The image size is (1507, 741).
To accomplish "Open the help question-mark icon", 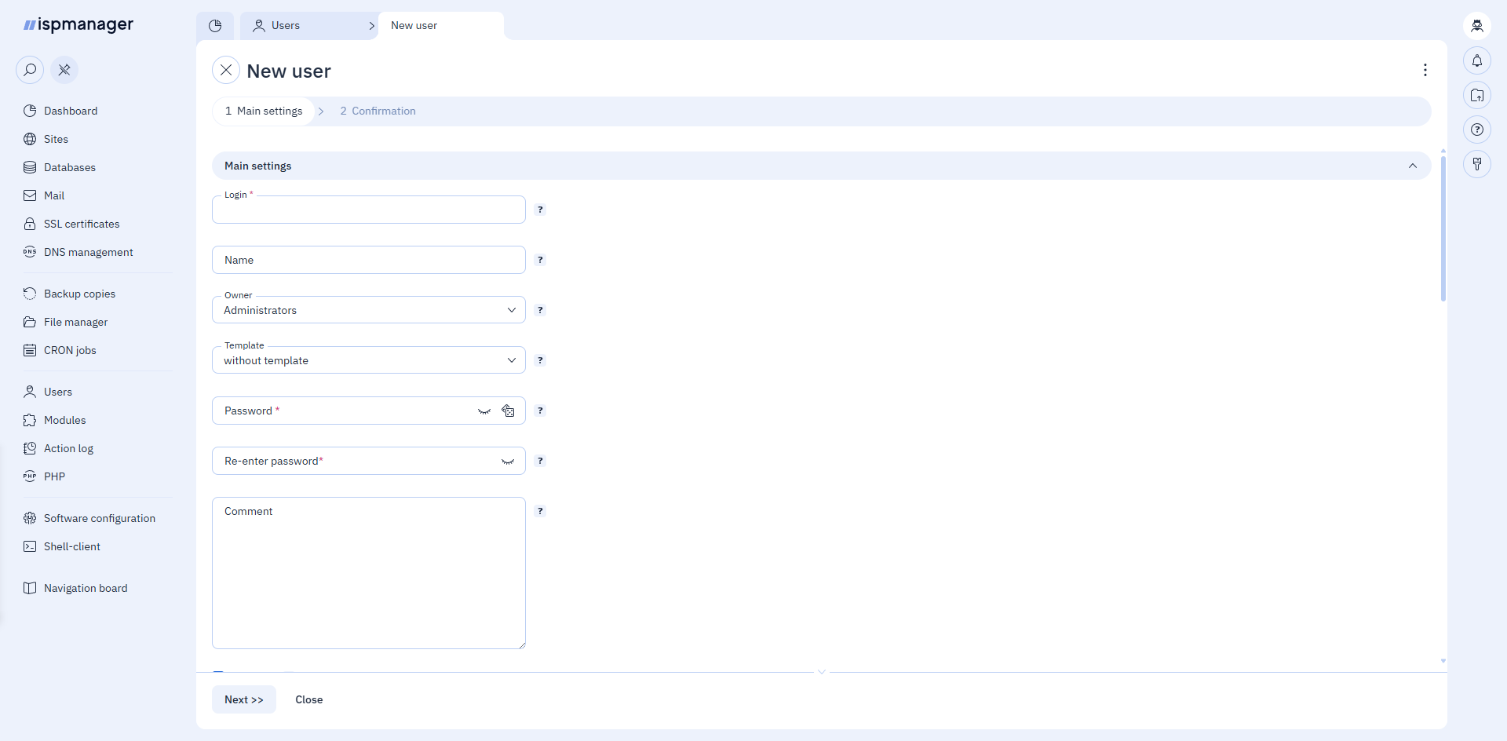I will (1477, 130).
